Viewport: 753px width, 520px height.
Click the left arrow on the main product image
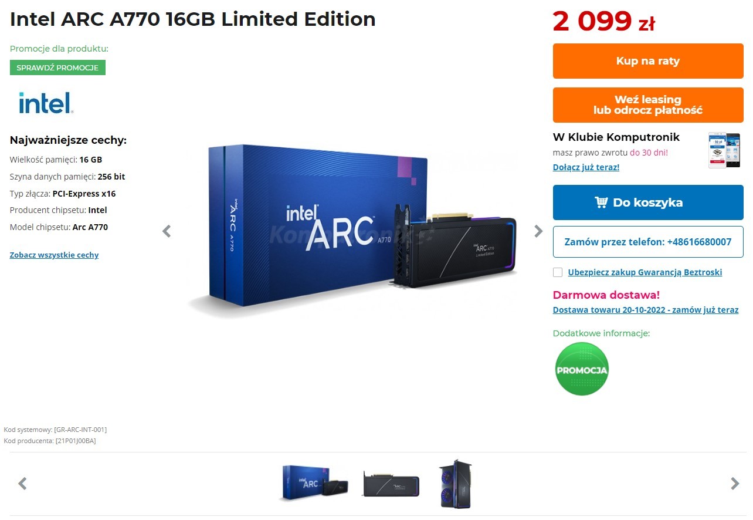(x=166, y=231)
